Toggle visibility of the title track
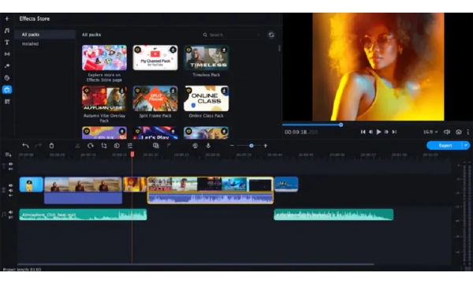 pos(10,164)
